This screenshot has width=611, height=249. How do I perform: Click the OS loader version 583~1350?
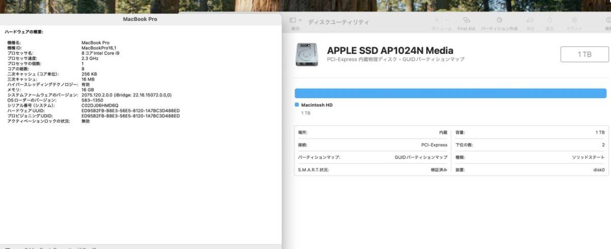click(92, 100)
